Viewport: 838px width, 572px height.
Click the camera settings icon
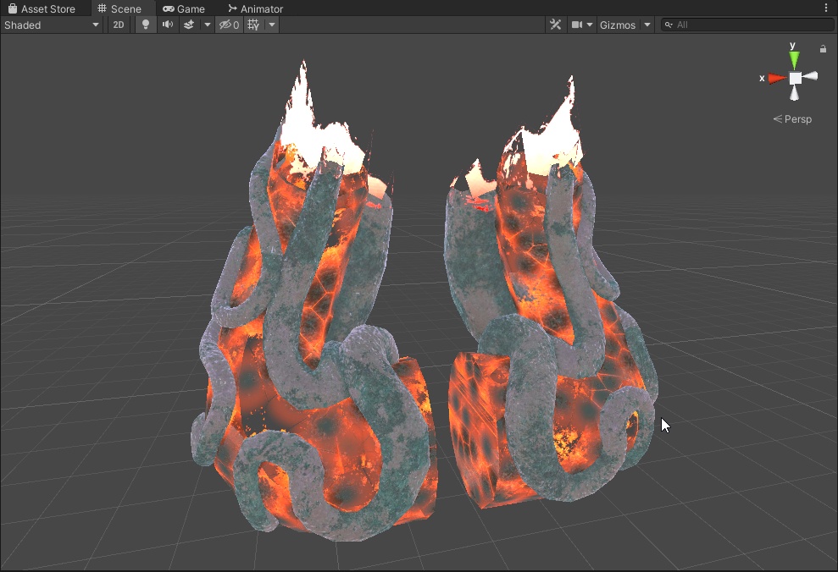(x=577, y=25)
